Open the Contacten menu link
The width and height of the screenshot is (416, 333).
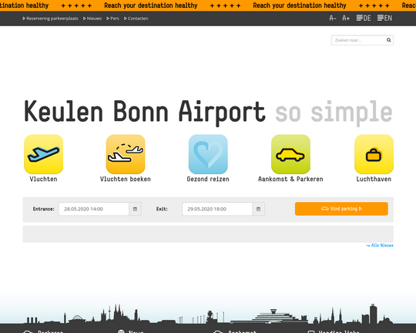pyautogui.click(x=136, y=18)
